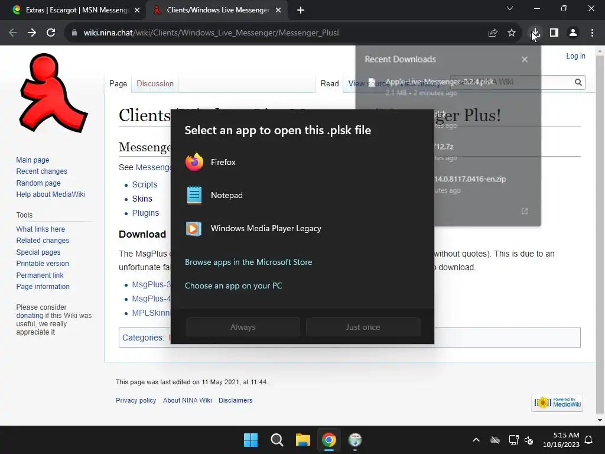
Task: Choose Firefox to open the .plsk file
Action: point(302,162)
